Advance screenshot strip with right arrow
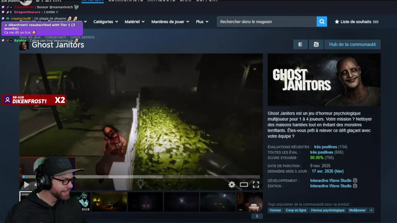 coord(257,216)
